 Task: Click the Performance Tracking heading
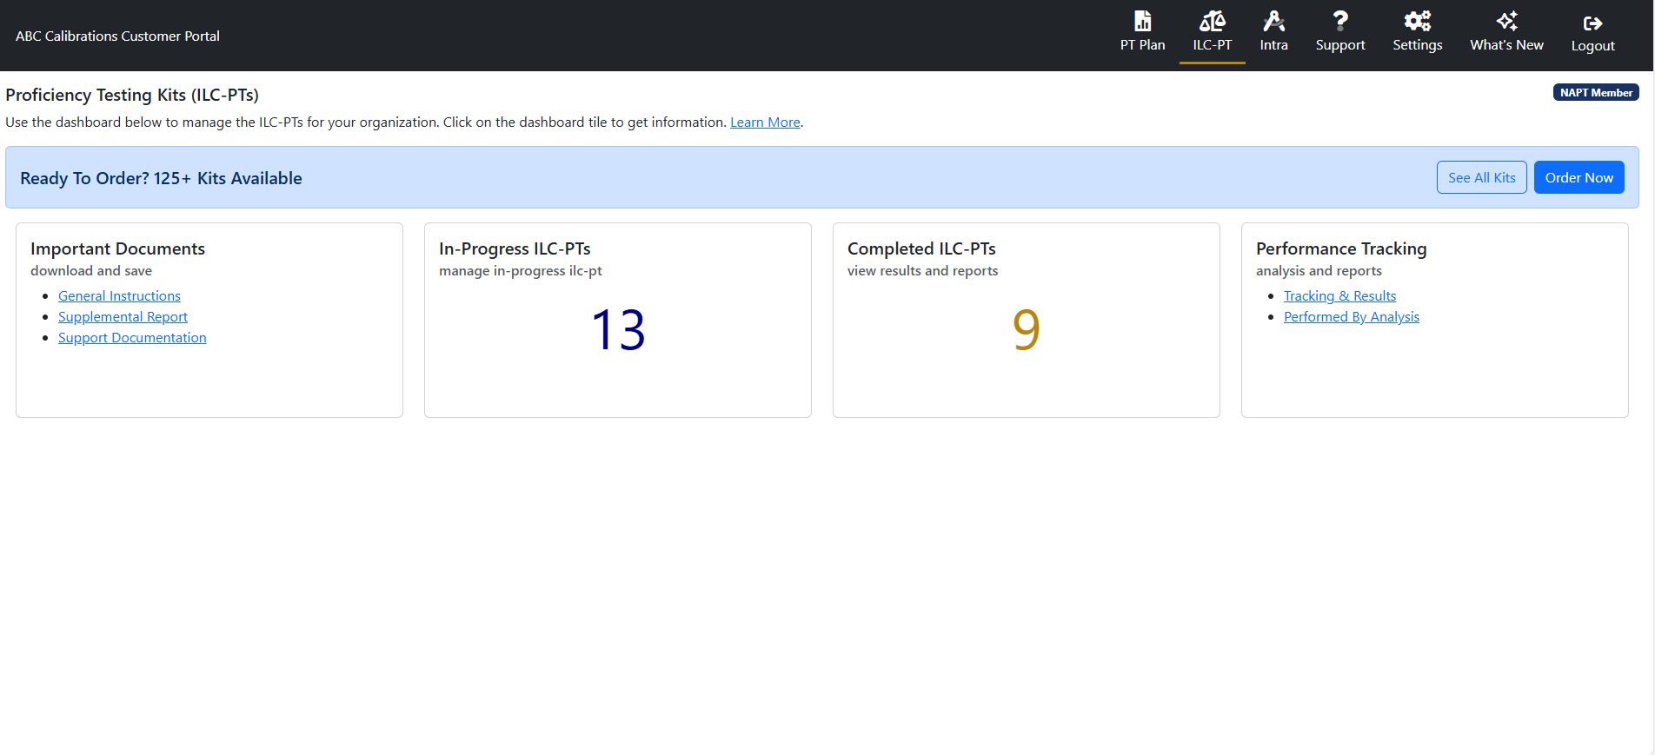tap(1341, 248)
